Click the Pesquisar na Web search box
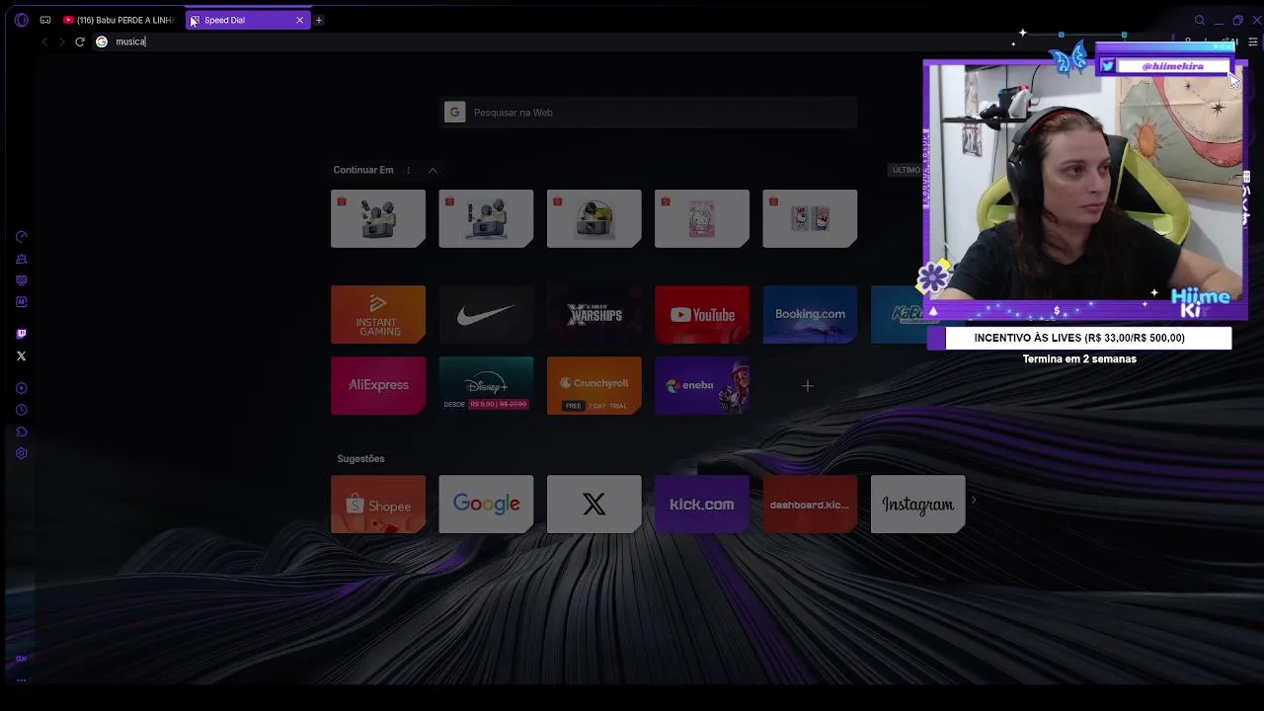 click(x=649, y=113)
